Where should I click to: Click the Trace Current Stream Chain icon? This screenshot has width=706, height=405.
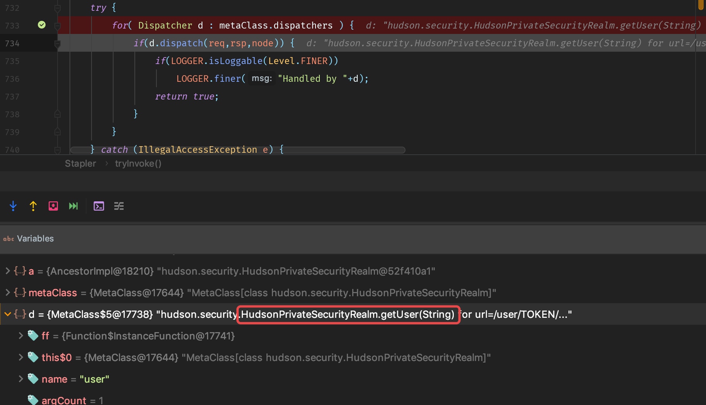click(x=119, y=206)
